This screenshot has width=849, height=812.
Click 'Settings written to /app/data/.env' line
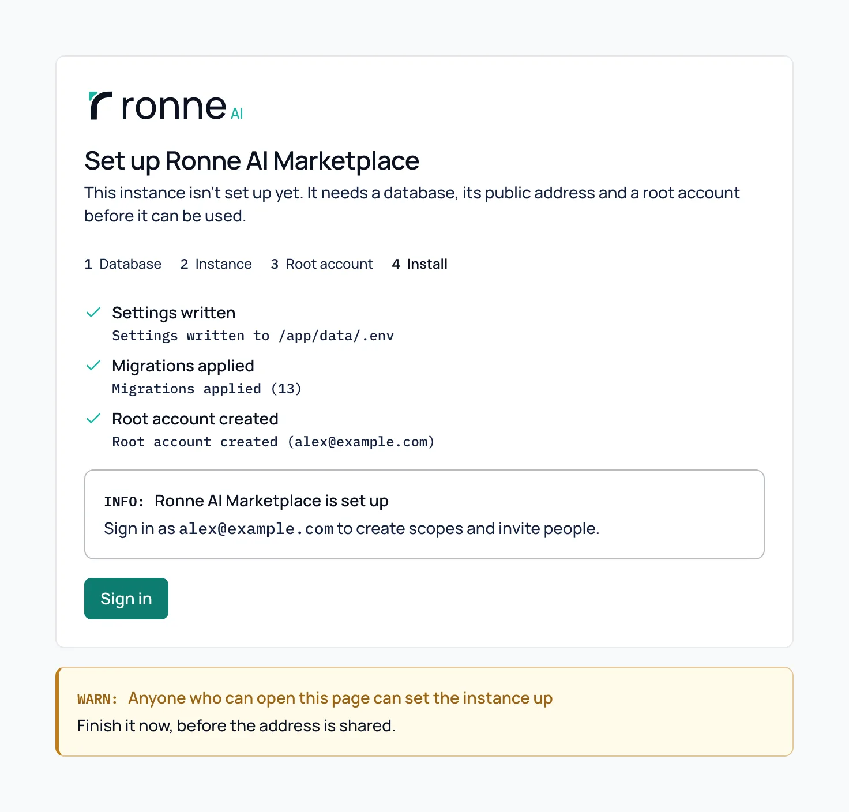click(x=253, y=336)
